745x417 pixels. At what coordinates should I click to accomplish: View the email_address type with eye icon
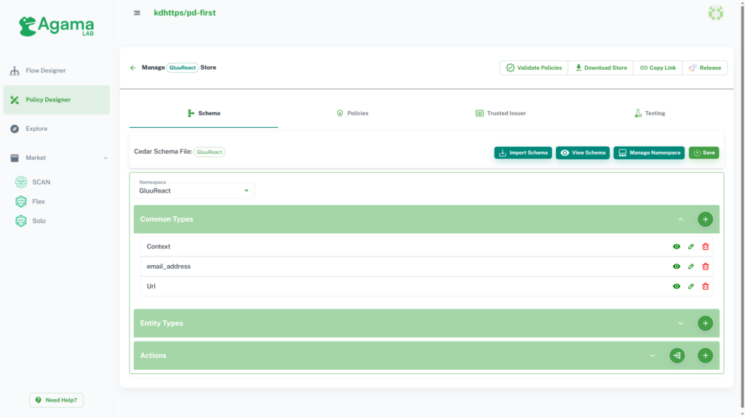676,267
